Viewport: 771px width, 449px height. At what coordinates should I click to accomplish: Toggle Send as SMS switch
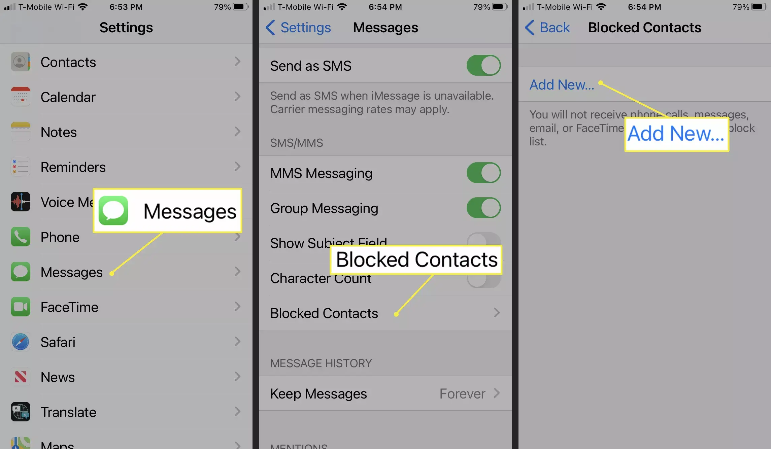tap(483, 65)
